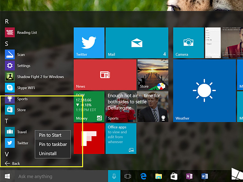Choose Pin to taskbar
The width and height of the screenshot is (243, 182).
coord(53,144)
